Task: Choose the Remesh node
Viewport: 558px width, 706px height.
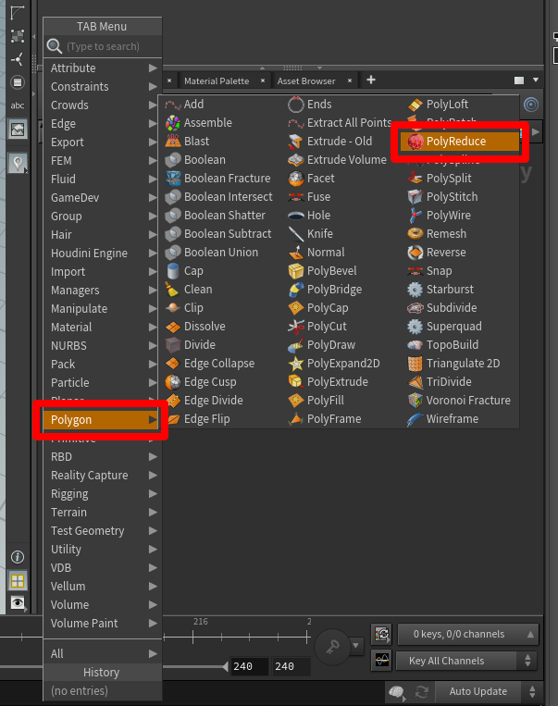Action: (445, 234)
